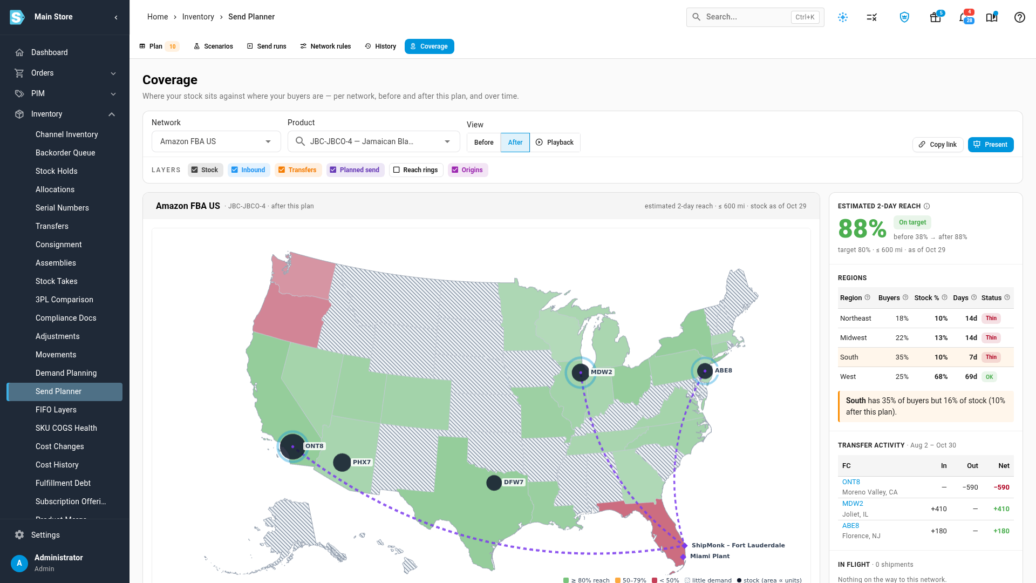Expand the PIM menu chevron
Screen dimensions: 1036x583
pos(113,94)
